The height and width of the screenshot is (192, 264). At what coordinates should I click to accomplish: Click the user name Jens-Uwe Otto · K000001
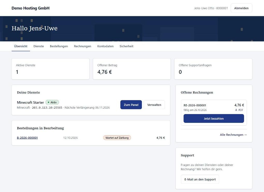click(211, 8)
